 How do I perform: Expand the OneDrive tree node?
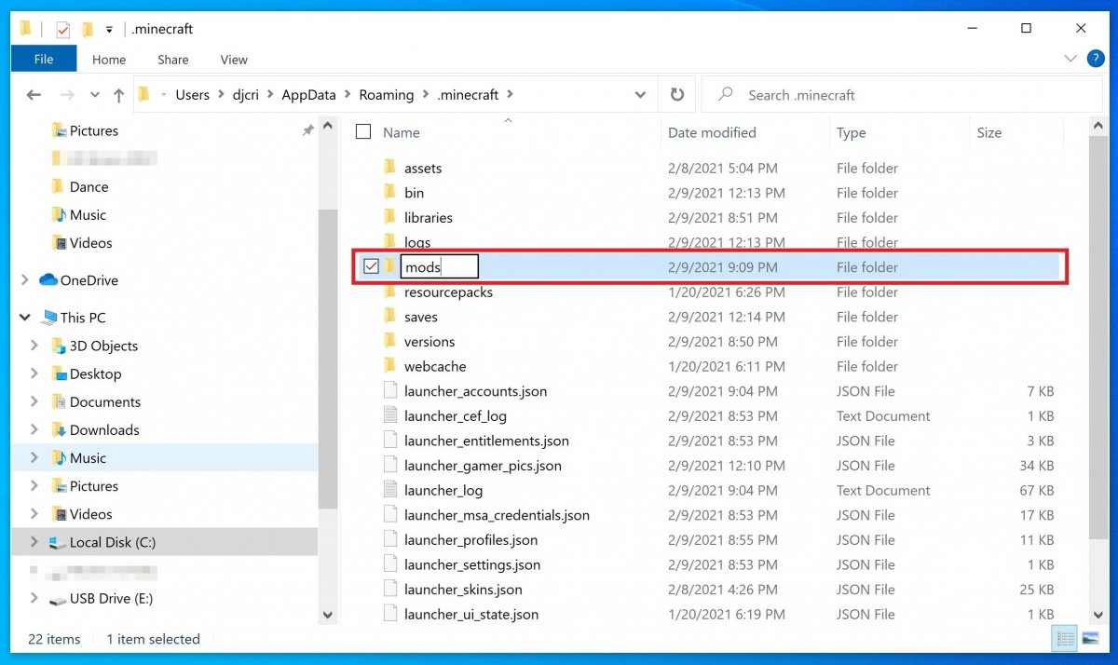click(25, 279)
